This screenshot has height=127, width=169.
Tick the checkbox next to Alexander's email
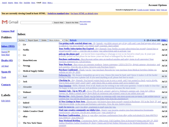[19, 87]
